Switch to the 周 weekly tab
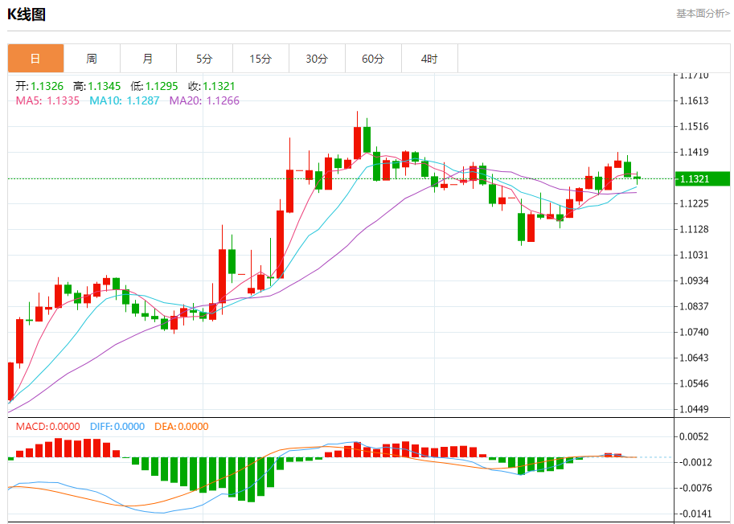Screen dimensions: 734x524 click(x=92, y=59)
